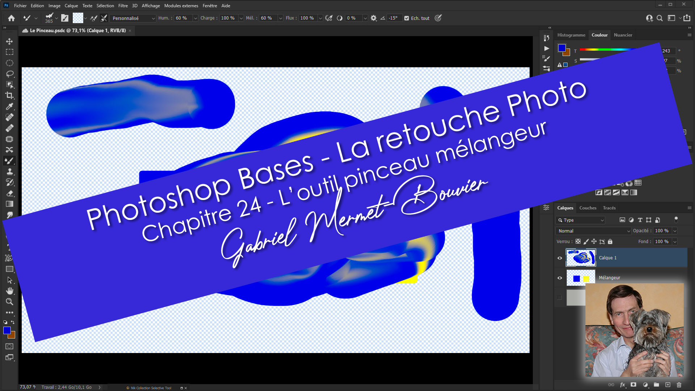Viewport: 695px width, 391px height.
Task: Select the Move tool
Action: tap(9, 41)
